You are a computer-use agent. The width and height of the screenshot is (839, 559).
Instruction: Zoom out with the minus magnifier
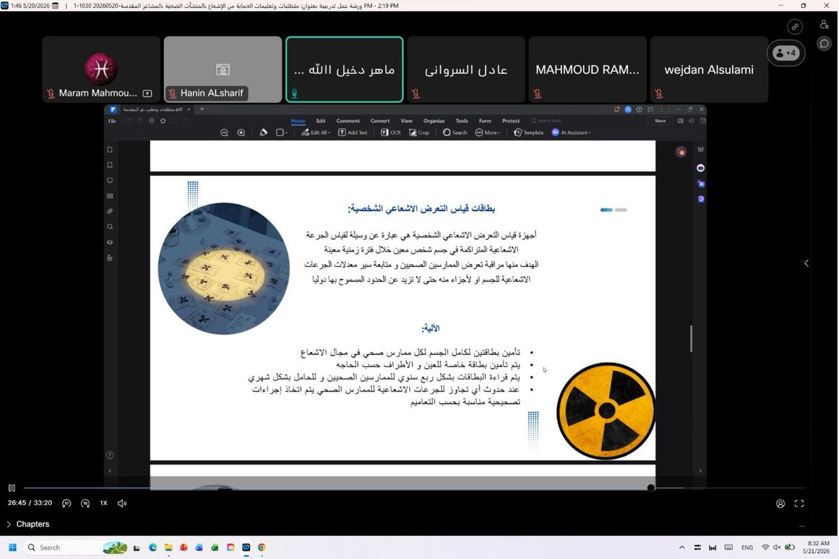[x=224, y=133]
